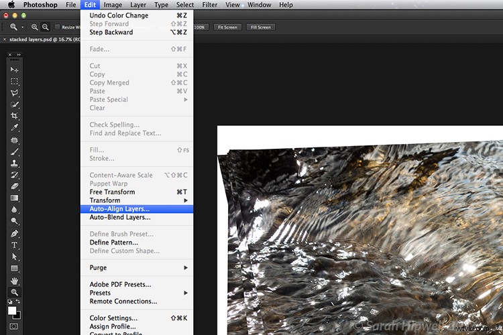Open the Photoshop application menu

point(40,5)
